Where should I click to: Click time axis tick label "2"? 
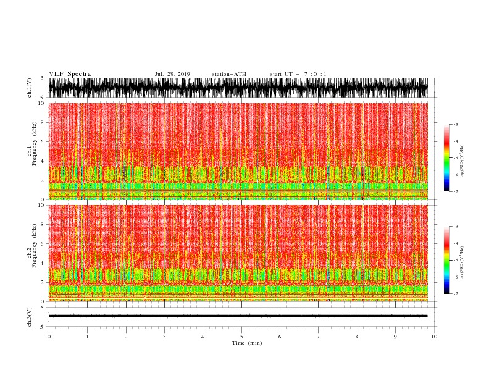(x=126, y=337)
